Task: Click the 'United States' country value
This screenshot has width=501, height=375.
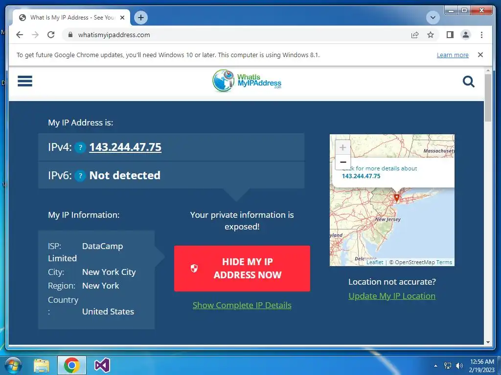Action: coord(108,312)
